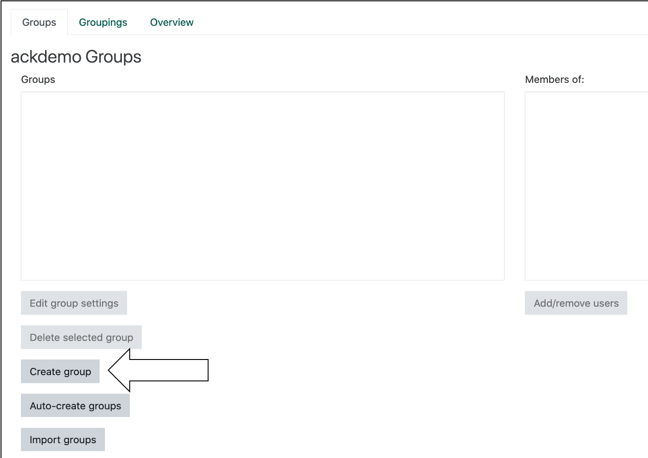Screen dimensions: 648x458
Task: Open the Overview tab
Action: tap(171, 22)
